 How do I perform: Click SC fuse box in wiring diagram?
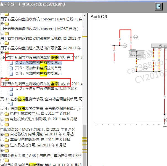pyautogui.click(x=136, y=54)
